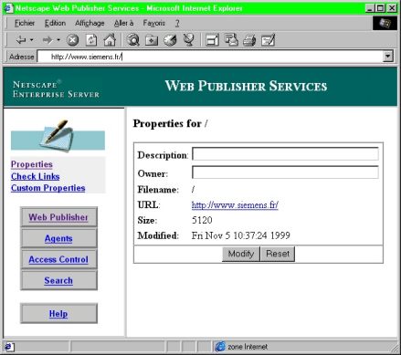
Task: Focus the Owner text field
Action: coord(285,172)
